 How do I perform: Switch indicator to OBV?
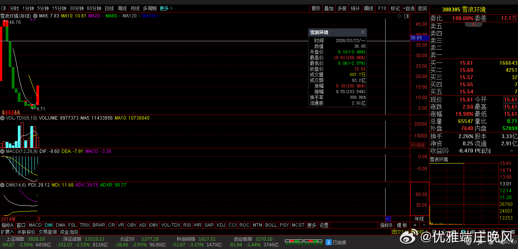click(x=132, y=225)
